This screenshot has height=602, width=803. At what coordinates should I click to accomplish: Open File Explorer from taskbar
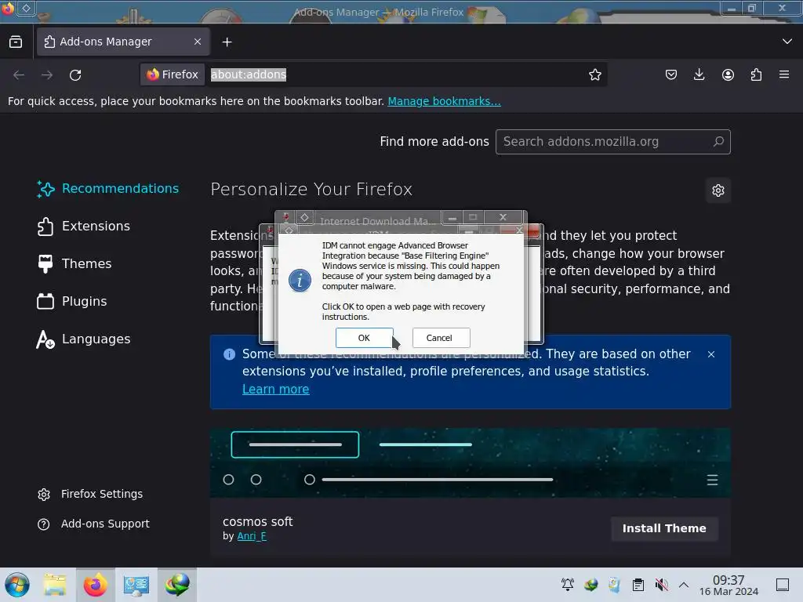pos(55,585)
